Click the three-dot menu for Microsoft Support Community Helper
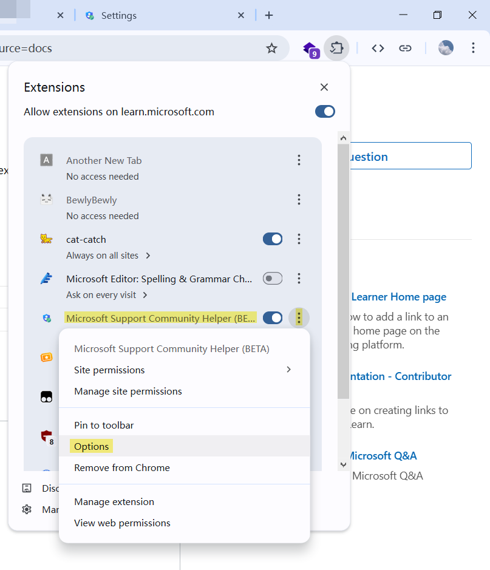 tap(299, 318)
